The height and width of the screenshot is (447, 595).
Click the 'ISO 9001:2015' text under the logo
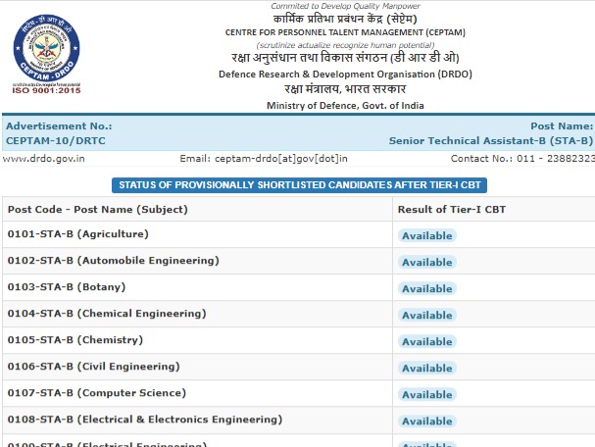pos(46,90)
